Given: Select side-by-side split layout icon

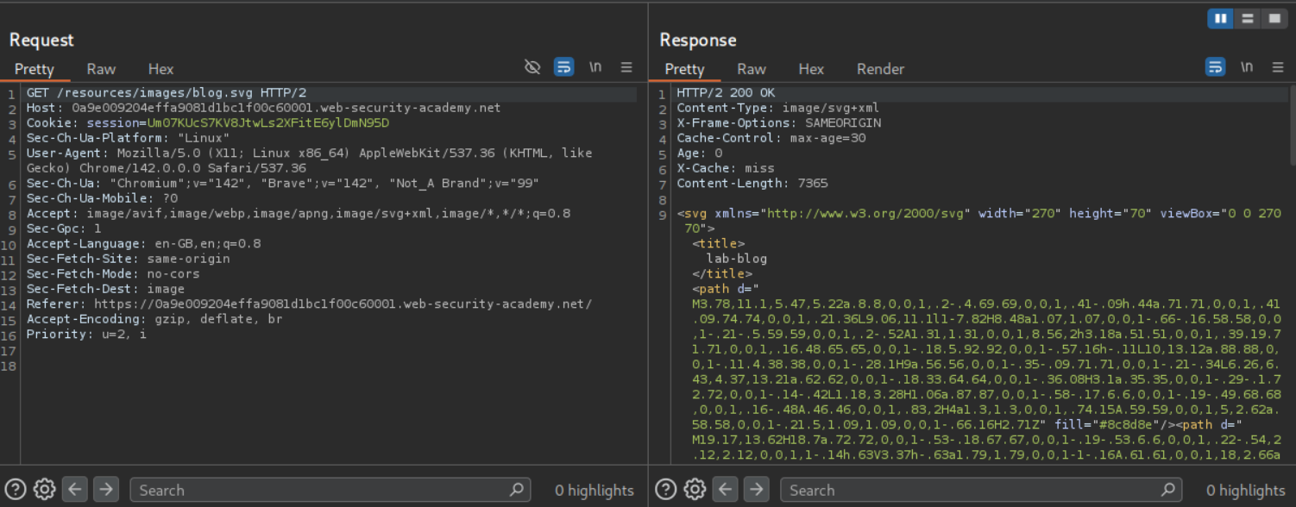Looking at the screenshot, I should coord(1220,18).
